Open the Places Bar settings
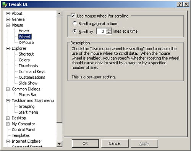The width and height of the screenshot is (191, 151). click(28, 95)
